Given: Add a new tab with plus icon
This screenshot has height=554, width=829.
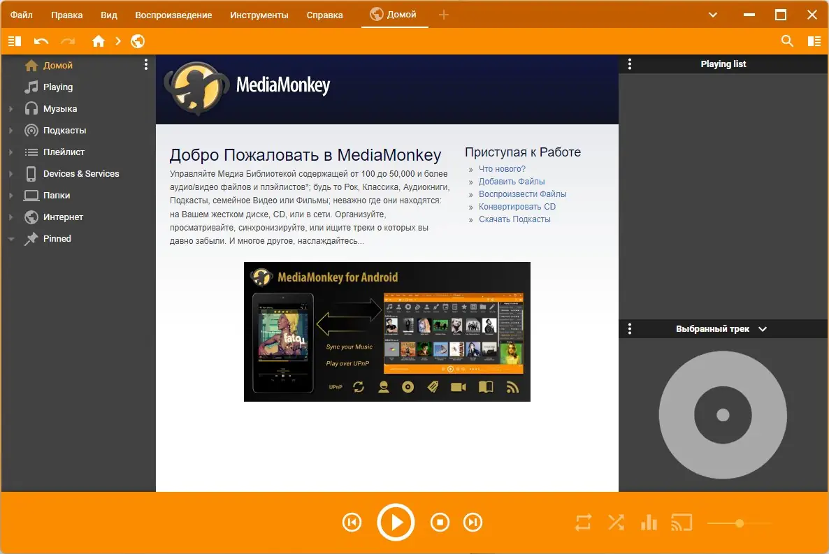Looking at the screenshot, I should [x=444, y=15].
